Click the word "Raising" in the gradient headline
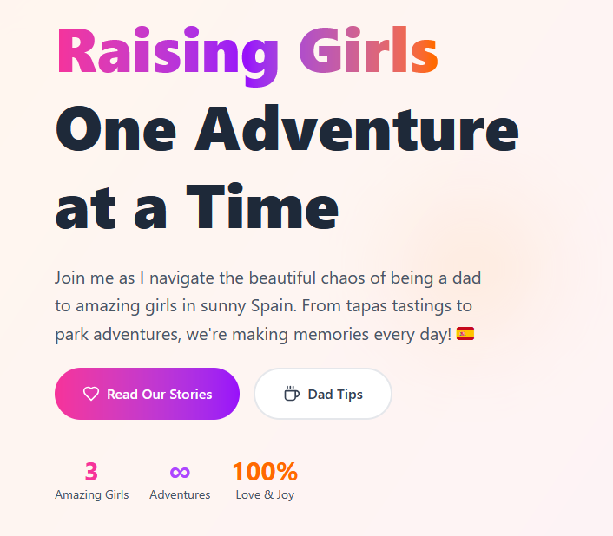 tap(166, 54)
